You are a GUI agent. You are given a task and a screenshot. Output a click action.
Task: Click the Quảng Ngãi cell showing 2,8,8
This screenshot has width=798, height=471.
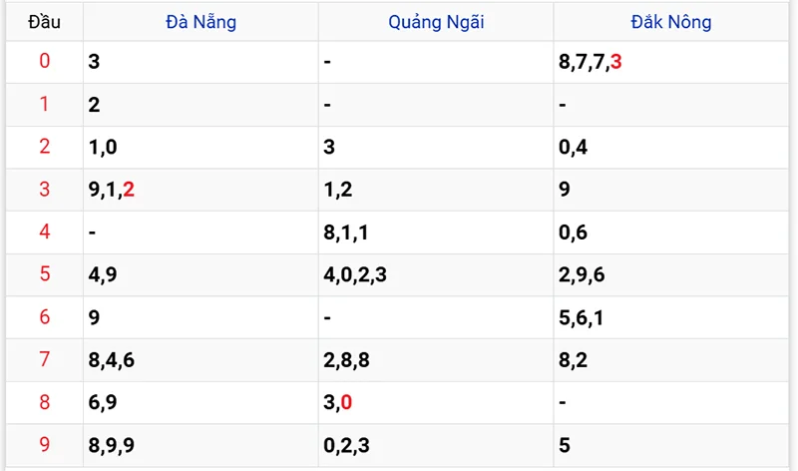click(346, 360)
